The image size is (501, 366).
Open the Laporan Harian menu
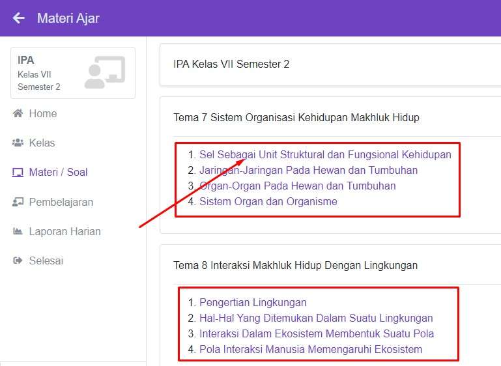click(64, 232)
